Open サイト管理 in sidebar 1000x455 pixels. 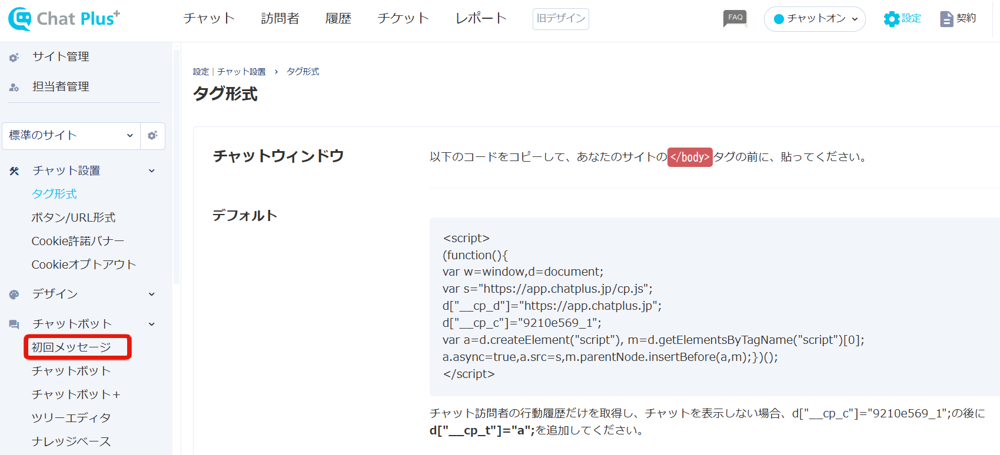coord(61,56)
